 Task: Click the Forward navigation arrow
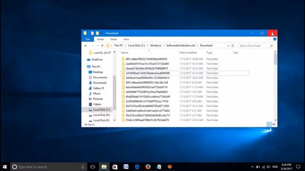pyautogui.click(x=92, y=46)
